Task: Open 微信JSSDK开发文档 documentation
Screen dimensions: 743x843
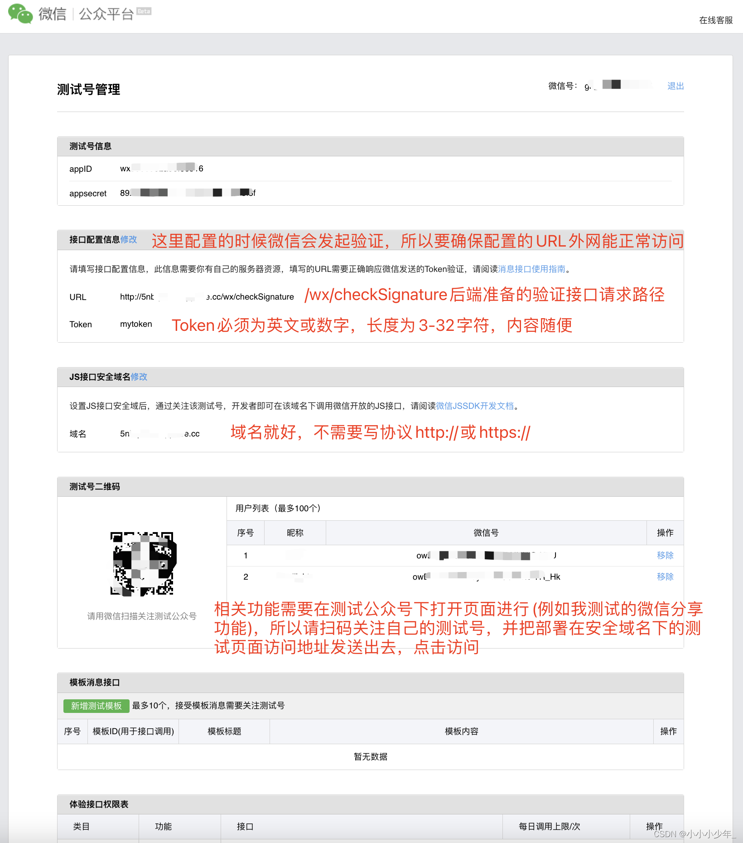Action: point(476,406)
